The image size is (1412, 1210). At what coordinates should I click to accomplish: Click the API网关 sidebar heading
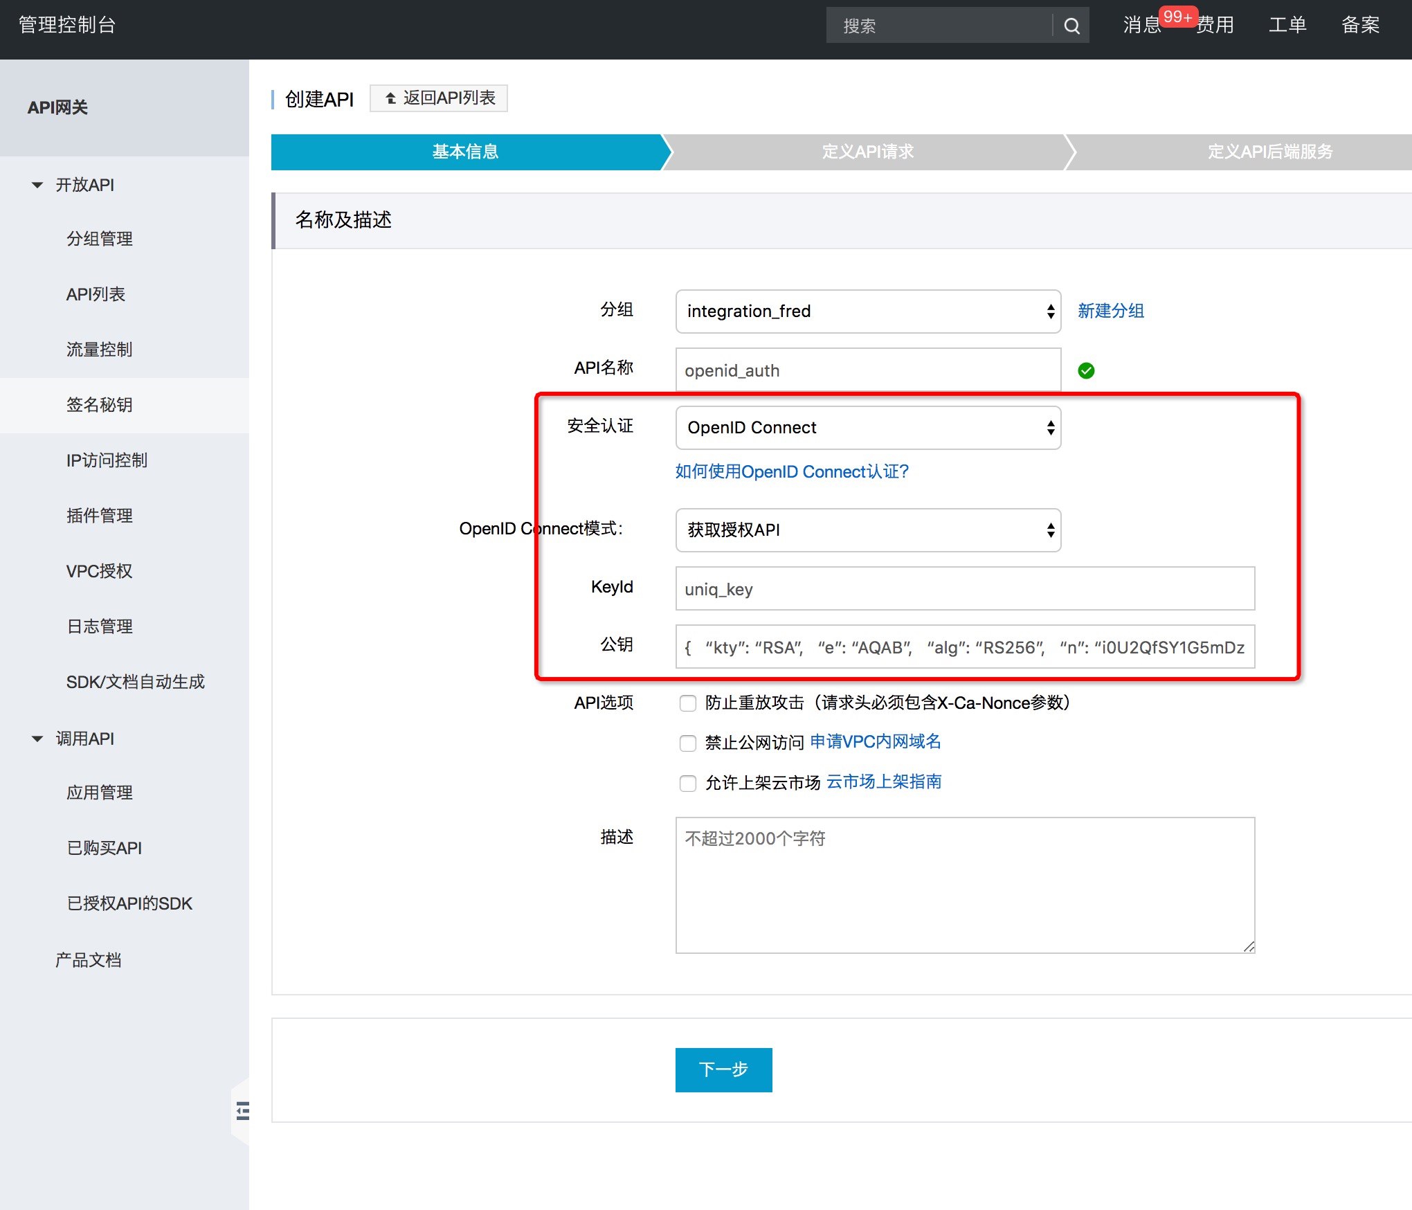click(x=57, y=107)
